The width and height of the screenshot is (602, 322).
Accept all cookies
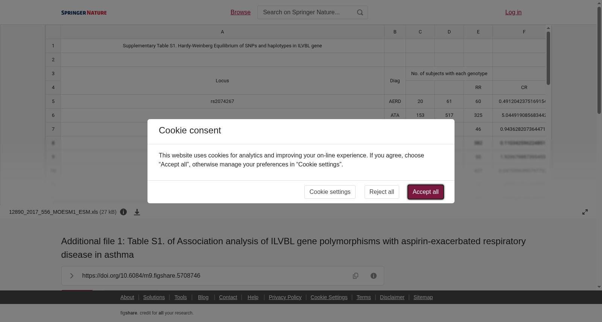coord(426,192)
